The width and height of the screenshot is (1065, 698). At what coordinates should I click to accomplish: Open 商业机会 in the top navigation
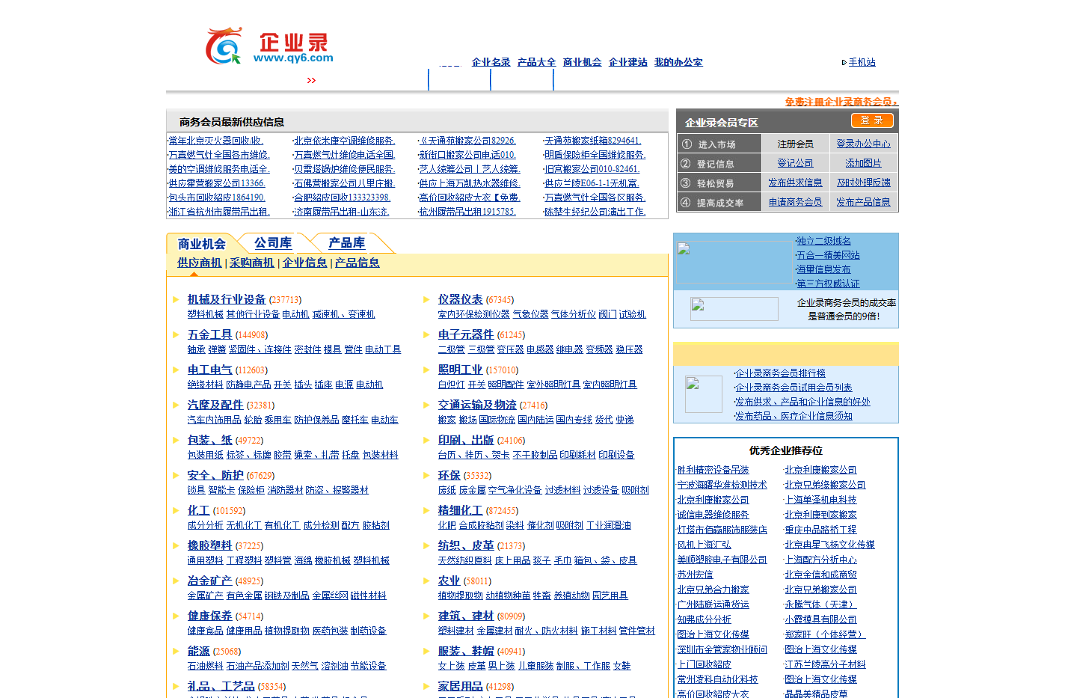[583, 62]
